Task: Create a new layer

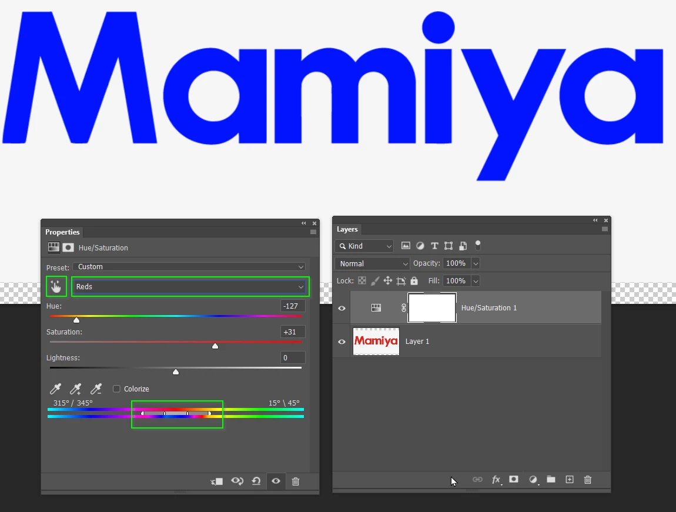Action: (570, 479)
